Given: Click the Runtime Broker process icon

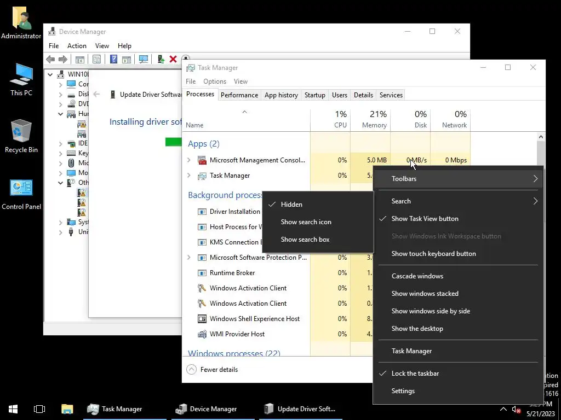Looking at the screenshot, I should [x=202, y=273].
